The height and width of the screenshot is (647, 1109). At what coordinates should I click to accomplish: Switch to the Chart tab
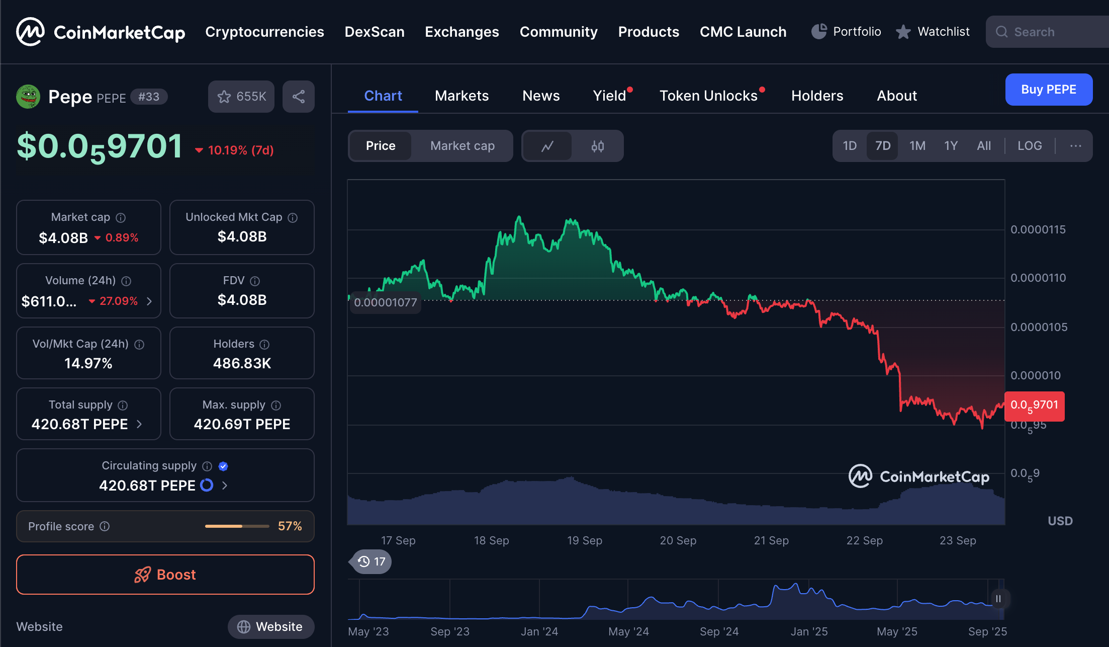pyautogui.click(x=383, y=96)
